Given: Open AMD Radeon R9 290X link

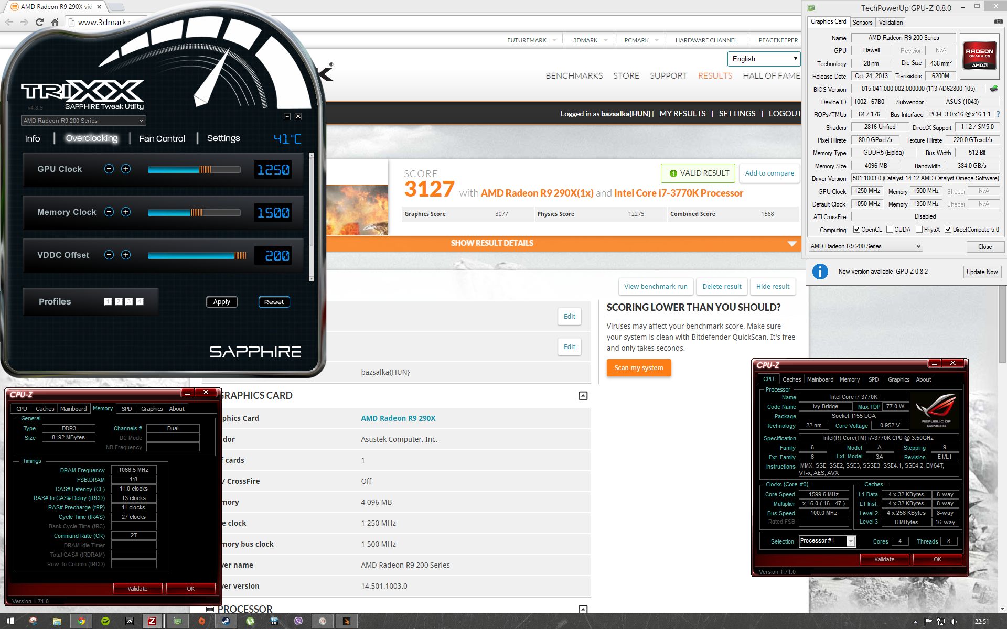Looking at the screenshot, I should pos(398,418).
